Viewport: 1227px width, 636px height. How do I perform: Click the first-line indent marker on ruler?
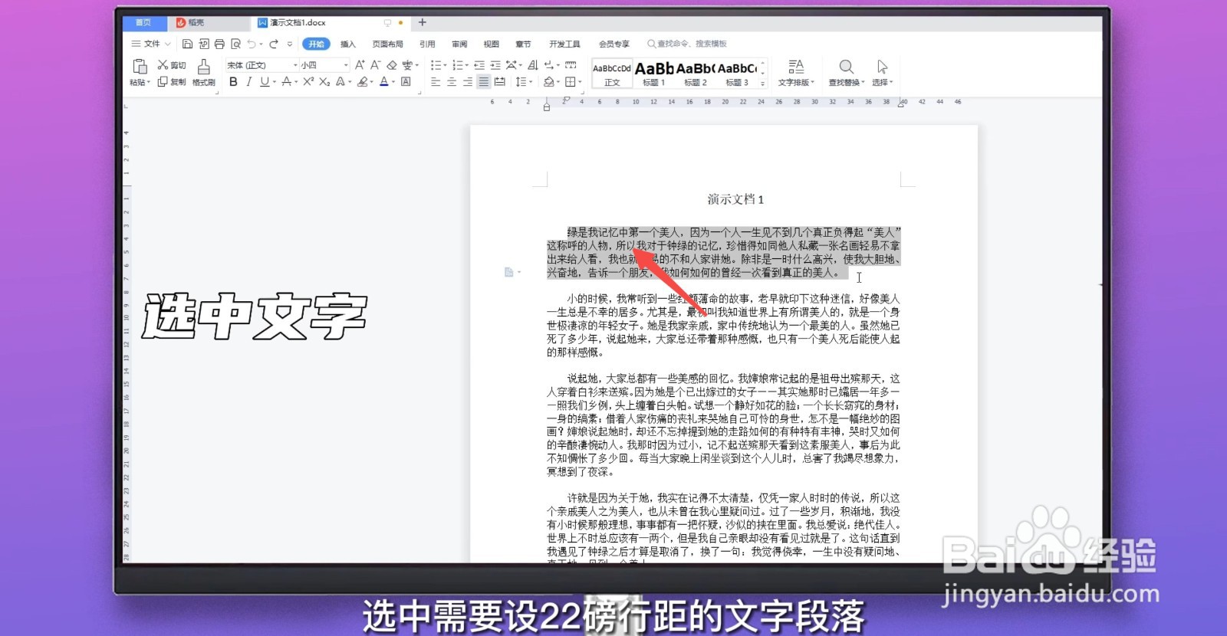565,100
